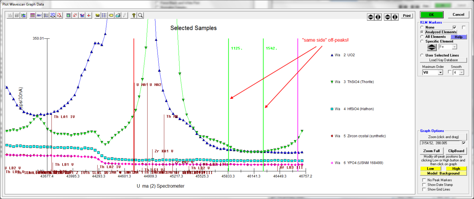Screen dimensions: 474x199
Task: Click the legend list toolbar icon
Action: [x=104, y=15]
